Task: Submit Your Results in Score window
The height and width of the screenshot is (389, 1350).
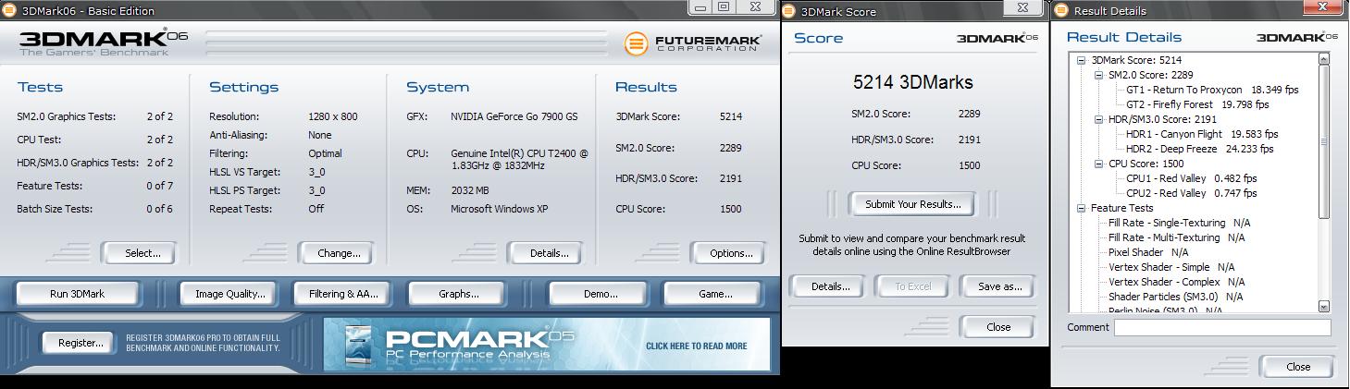Action: [x=912, y=204]
